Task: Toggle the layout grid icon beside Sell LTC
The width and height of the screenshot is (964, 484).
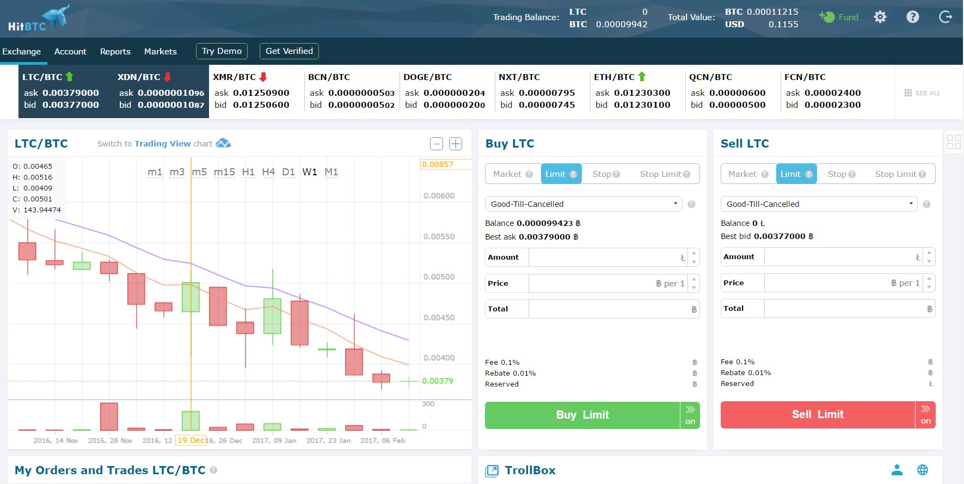Action: click(x=954, y=142)
